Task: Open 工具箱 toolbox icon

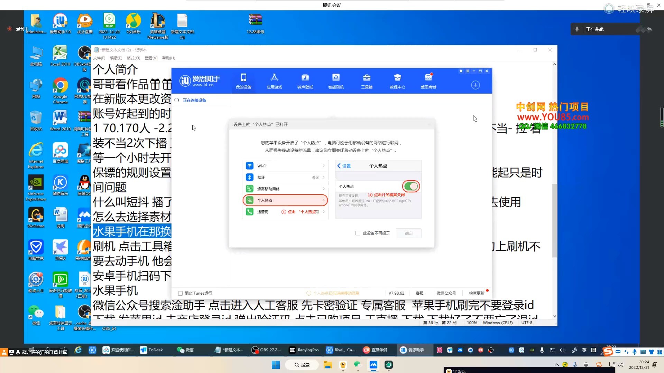Action: point(367,81)
